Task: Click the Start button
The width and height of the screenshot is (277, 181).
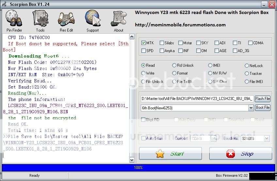Action: pyautogui.click(x=171, y=154)
